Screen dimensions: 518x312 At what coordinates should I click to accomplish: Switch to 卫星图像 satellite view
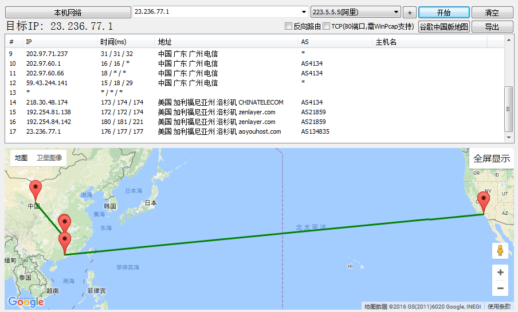(49, 158)
